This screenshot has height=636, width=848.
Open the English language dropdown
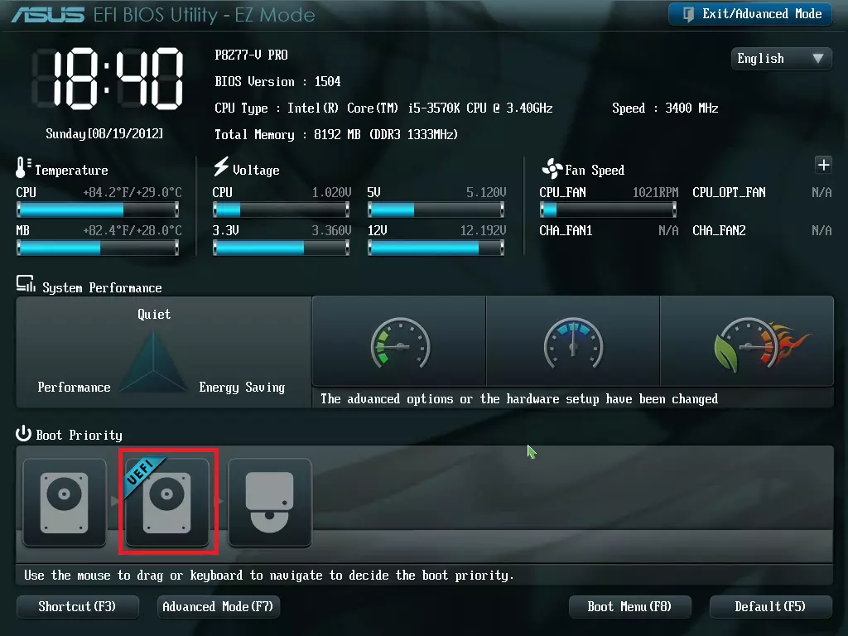click(781, 59)
